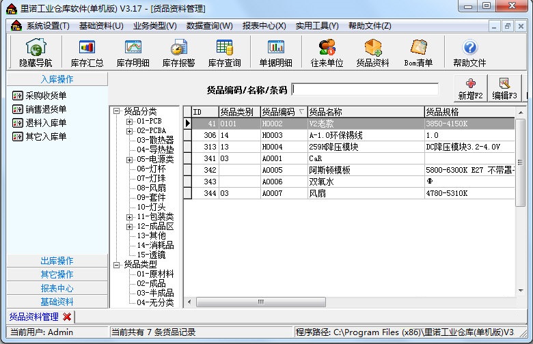Restore the inner document window
The image size is (533, 344).
[x=508, y=26]
